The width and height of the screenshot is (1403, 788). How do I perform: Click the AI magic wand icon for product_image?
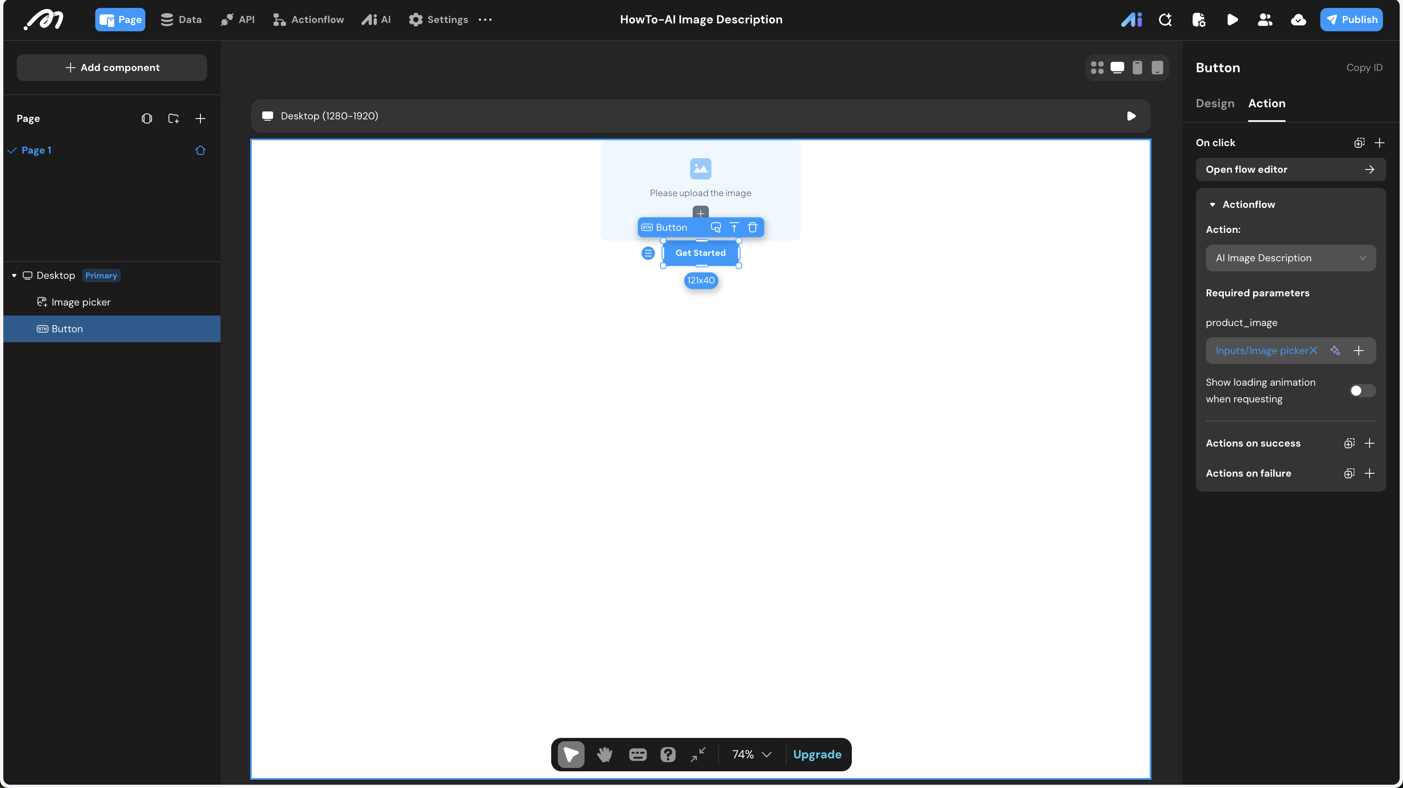(x=1335, y=351)
